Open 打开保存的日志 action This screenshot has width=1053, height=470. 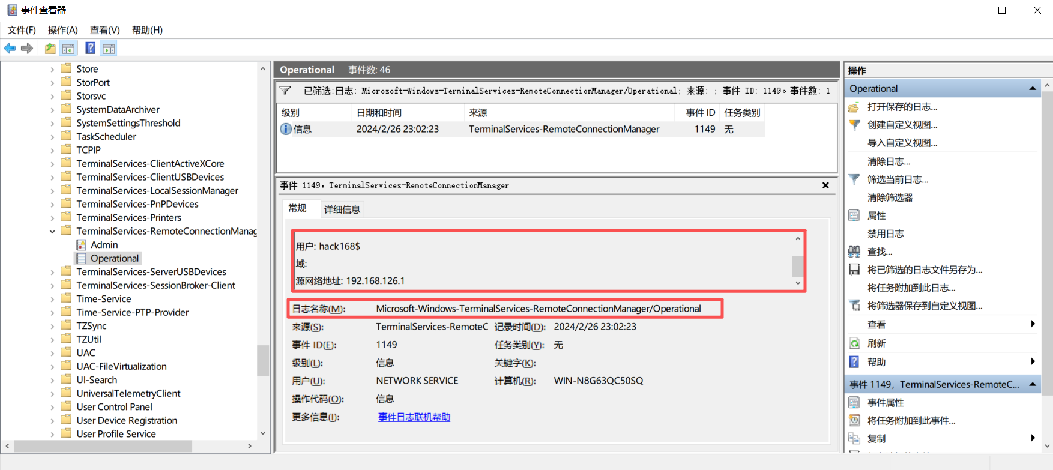(x=902, y=107)
